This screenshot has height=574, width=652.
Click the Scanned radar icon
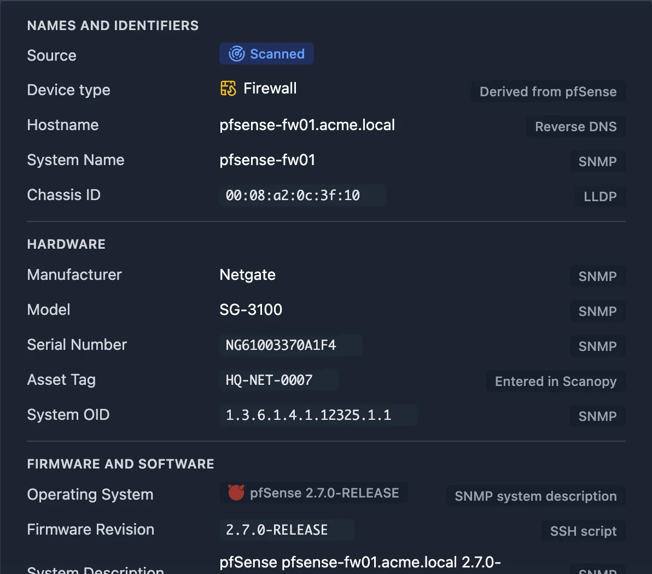[x=237, y=54]
